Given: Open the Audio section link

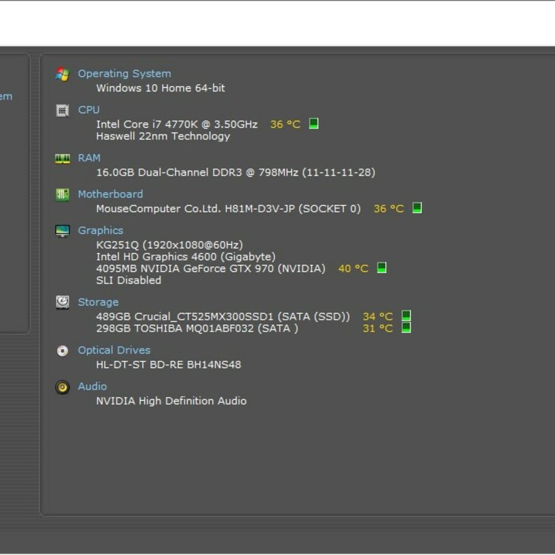Looking at the screenshot, I should click(92, 386).
